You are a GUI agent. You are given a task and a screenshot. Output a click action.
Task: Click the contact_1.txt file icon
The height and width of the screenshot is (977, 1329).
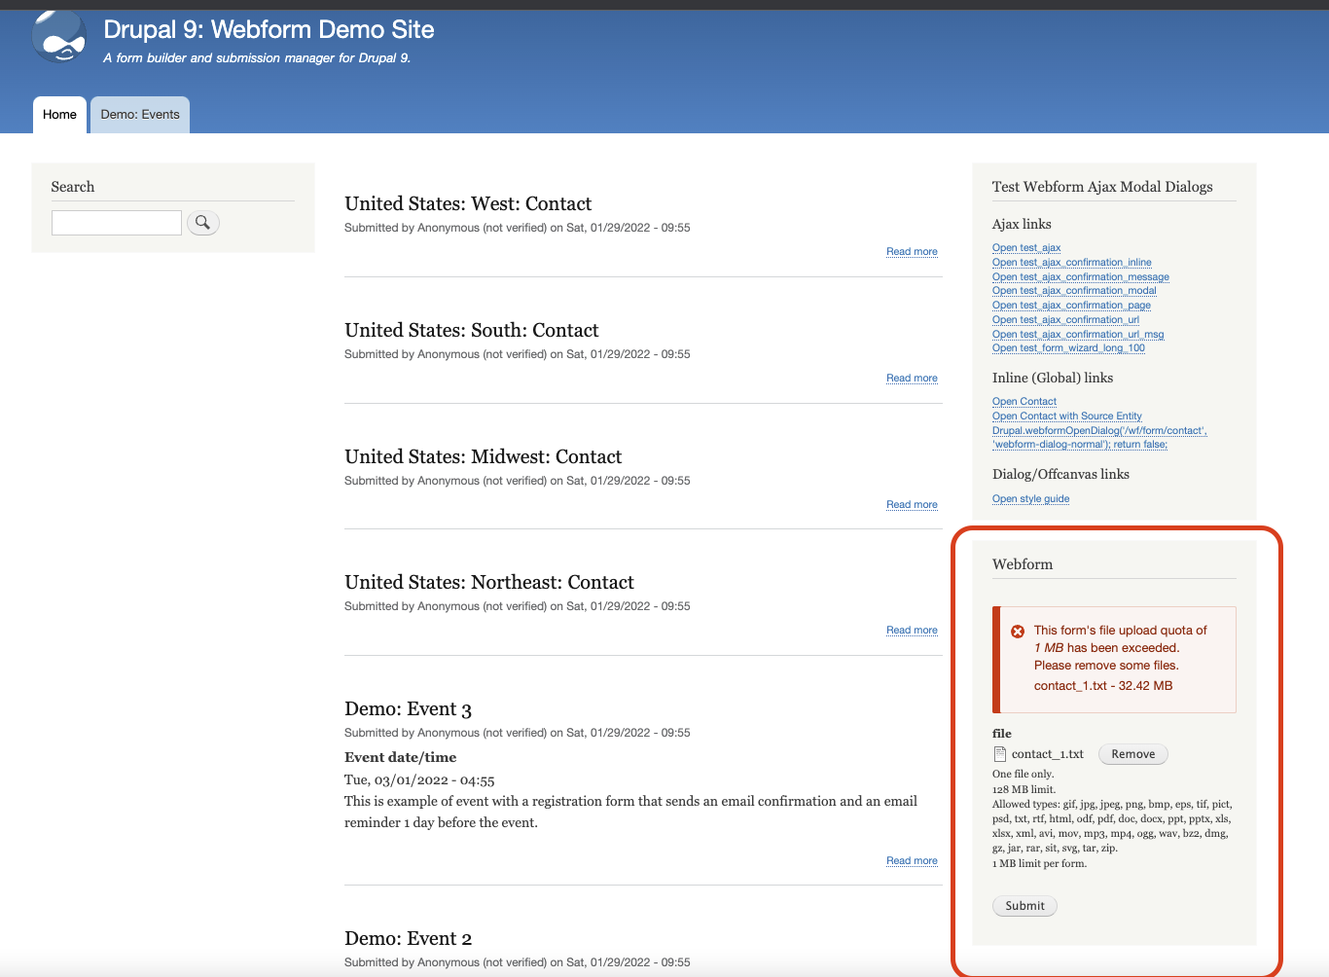(999, 754)
